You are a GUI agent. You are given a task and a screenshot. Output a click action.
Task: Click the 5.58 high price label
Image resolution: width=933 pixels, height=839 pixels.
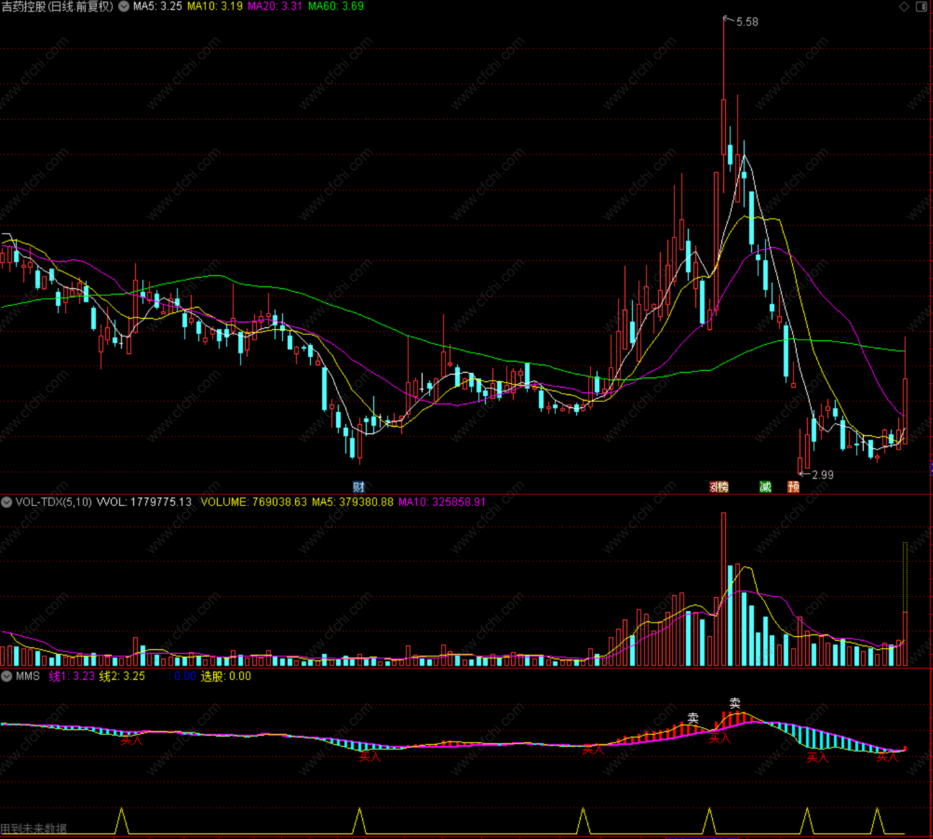[x=747, y=22]
